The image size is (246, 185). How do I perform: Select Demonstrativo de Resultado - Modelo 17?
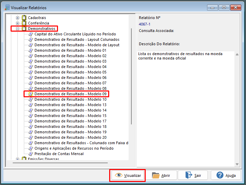tap(70, 121)
